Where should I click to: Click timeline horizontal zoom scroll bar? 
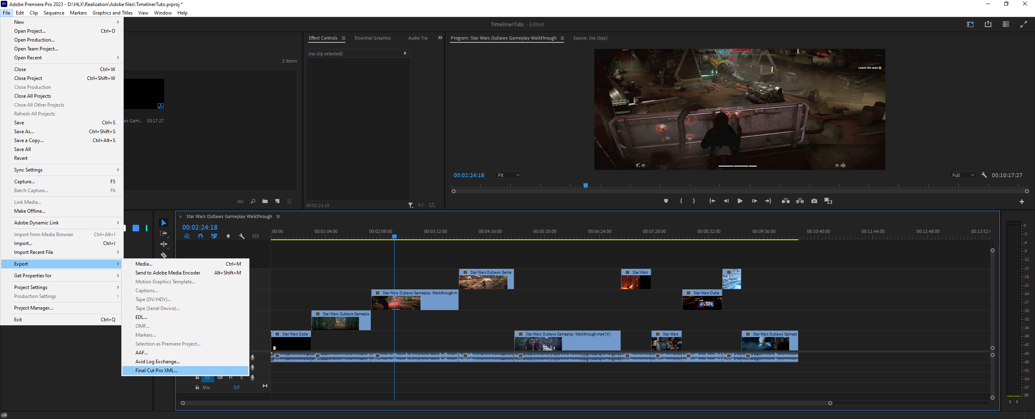point(506,403)
